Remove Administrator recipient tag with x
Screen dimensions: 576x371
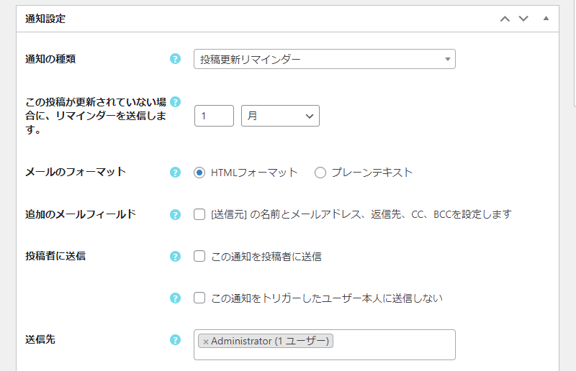click(206, 342)
